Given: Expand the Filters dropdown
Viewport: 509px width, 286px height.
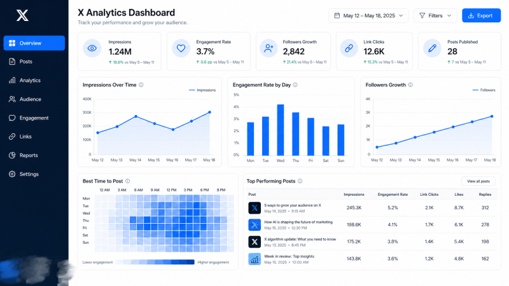Looking at the screenshot, I should click(x=435, y=15).
